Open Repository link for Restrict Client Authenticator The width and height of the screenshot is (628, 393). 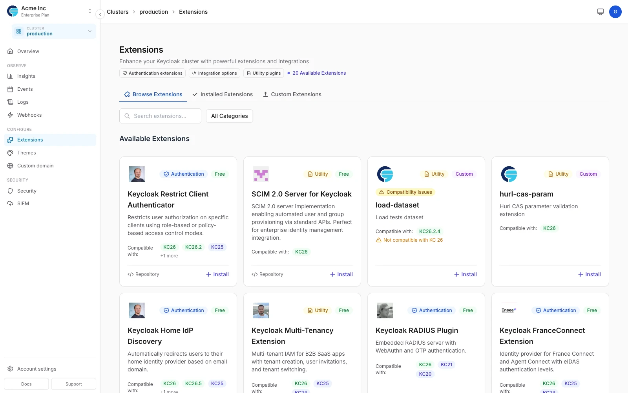click(x=143, y=274)
